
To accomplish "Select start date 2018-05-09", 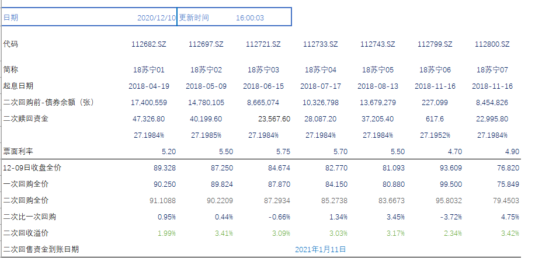I will (206, 86).
